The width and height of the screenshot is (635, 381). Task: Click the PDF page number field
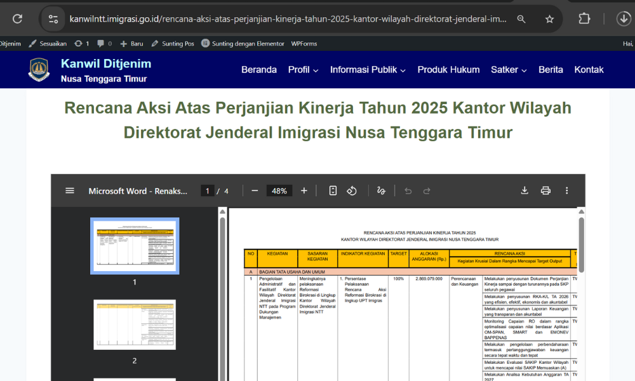click(x=208, y=190)
